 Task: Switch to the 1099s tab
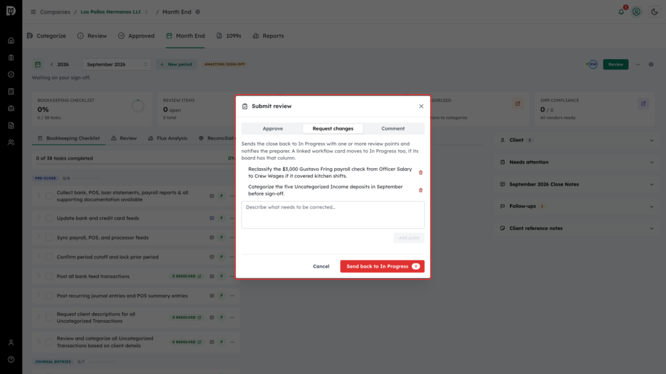(x=228, y=36)
